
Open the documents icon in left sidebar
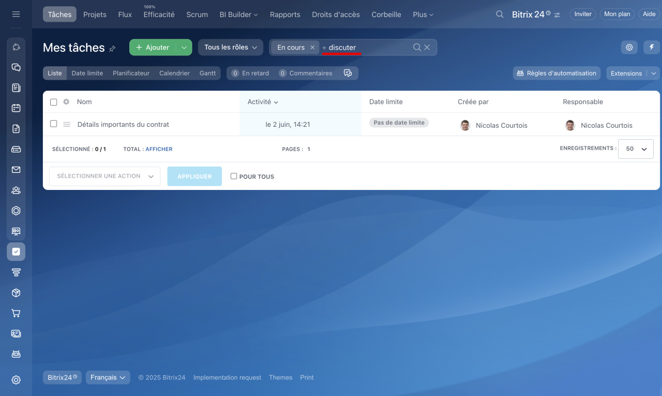pyautogui.click(x=16, y=129)
